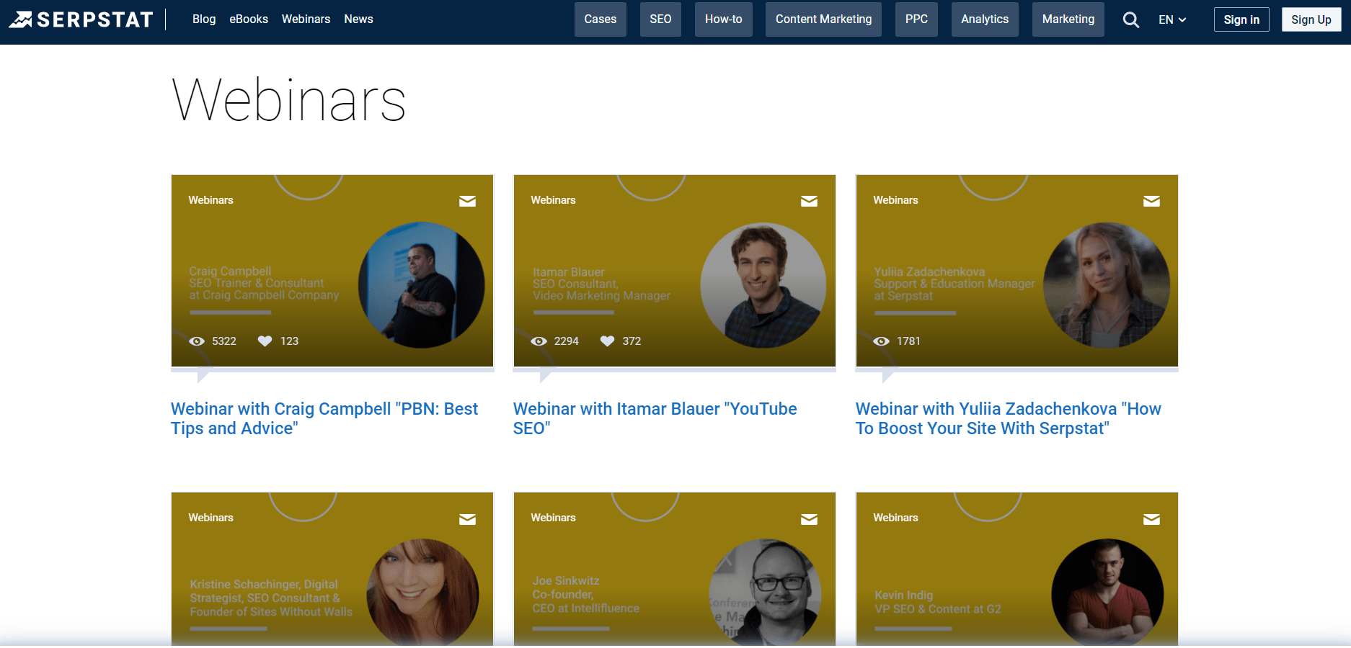1351x648 pixels.
Task: Click the Sign in button
Action: [1241, 20]
